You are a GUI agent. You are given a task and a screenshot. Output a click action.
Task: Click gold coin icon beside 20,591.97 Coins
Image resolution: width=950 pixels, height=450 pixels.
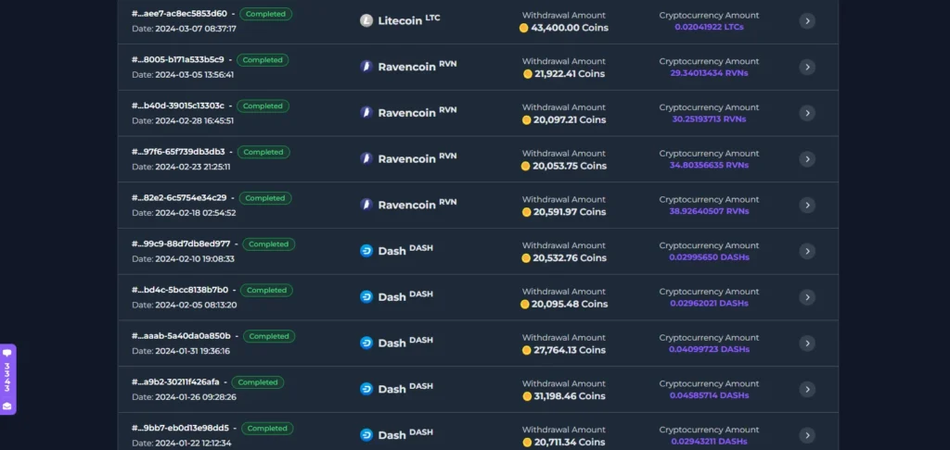pos(527,212)
